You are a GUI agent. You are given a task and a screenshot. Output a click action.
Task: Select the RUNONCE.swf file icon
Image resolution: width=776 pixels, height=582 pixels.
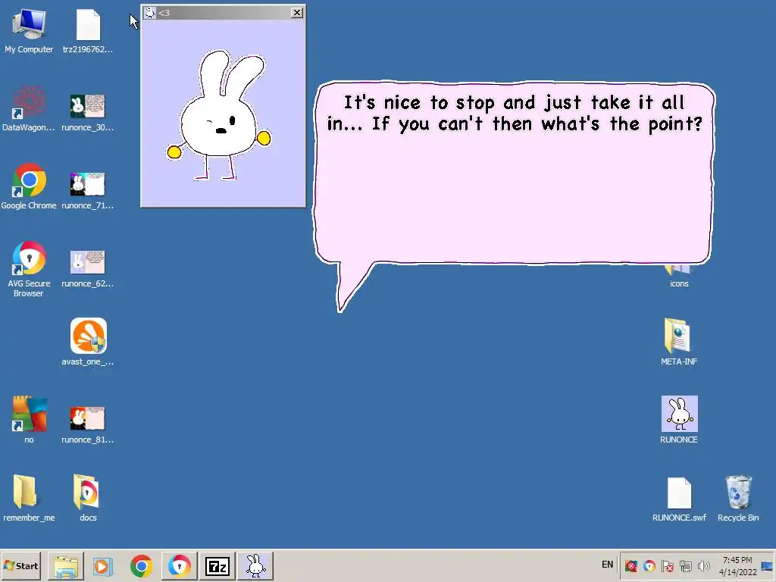click(679, 499)
